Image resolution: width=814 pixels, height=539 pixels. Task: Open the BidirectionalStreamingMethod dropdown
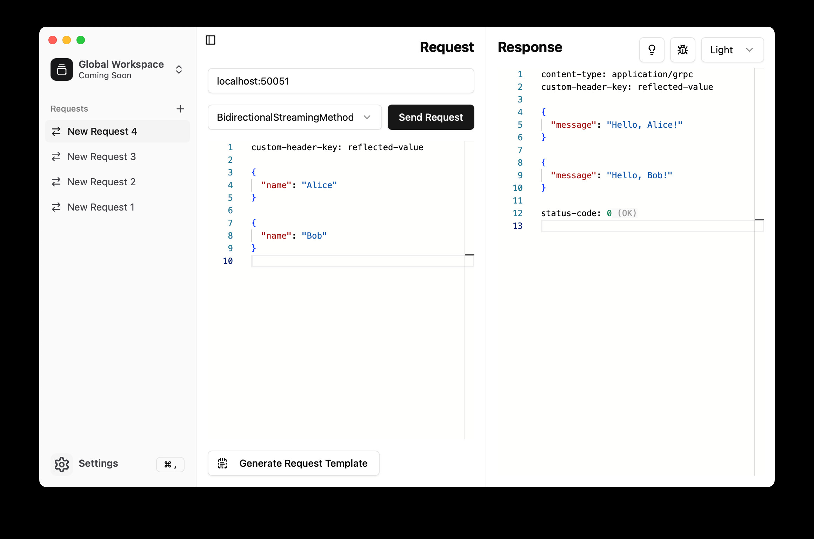[294, 117]
